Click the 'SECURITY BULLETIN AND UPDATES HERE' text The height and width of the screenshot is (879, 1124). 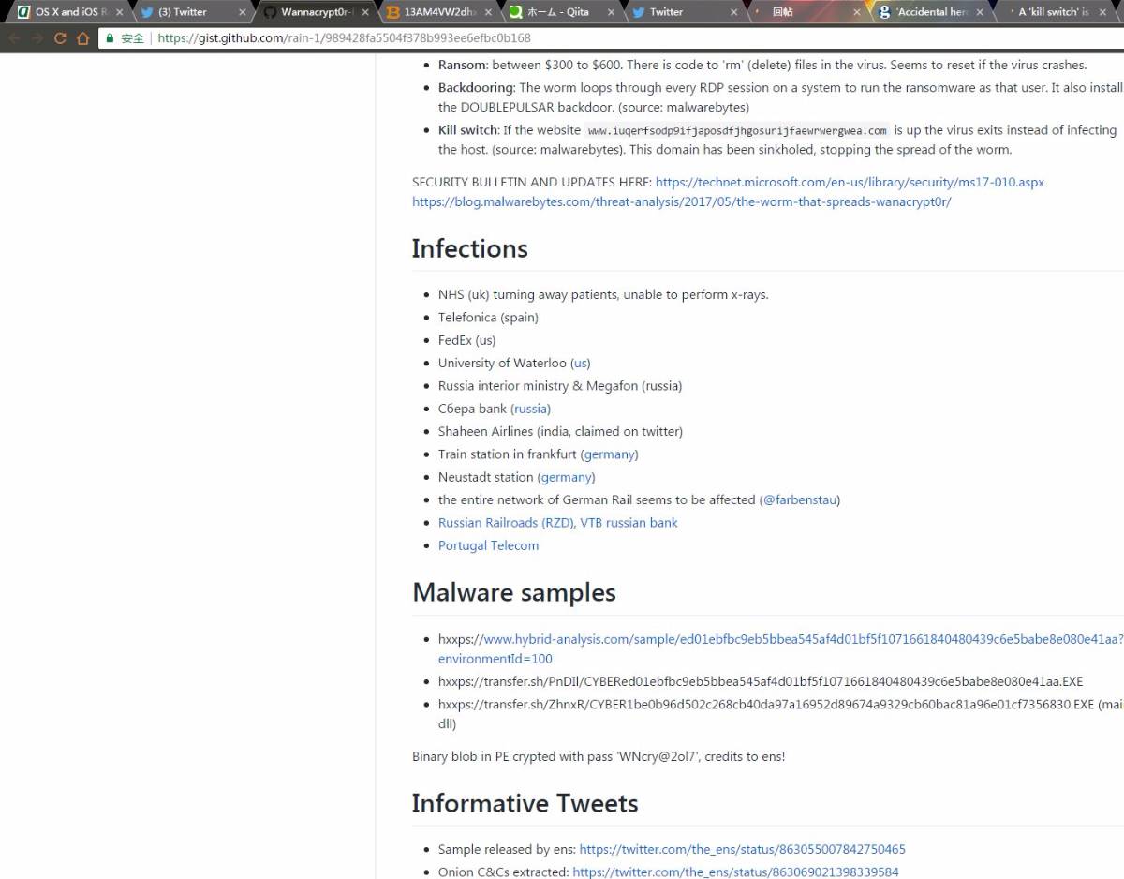(x=532, y=182)
